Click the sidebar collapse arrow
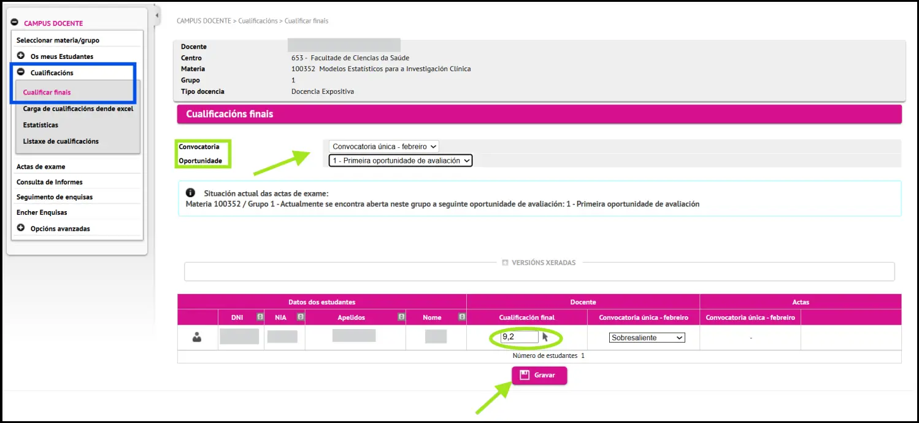919x423 pixels. pyautogui.click(x=157, y=15)
